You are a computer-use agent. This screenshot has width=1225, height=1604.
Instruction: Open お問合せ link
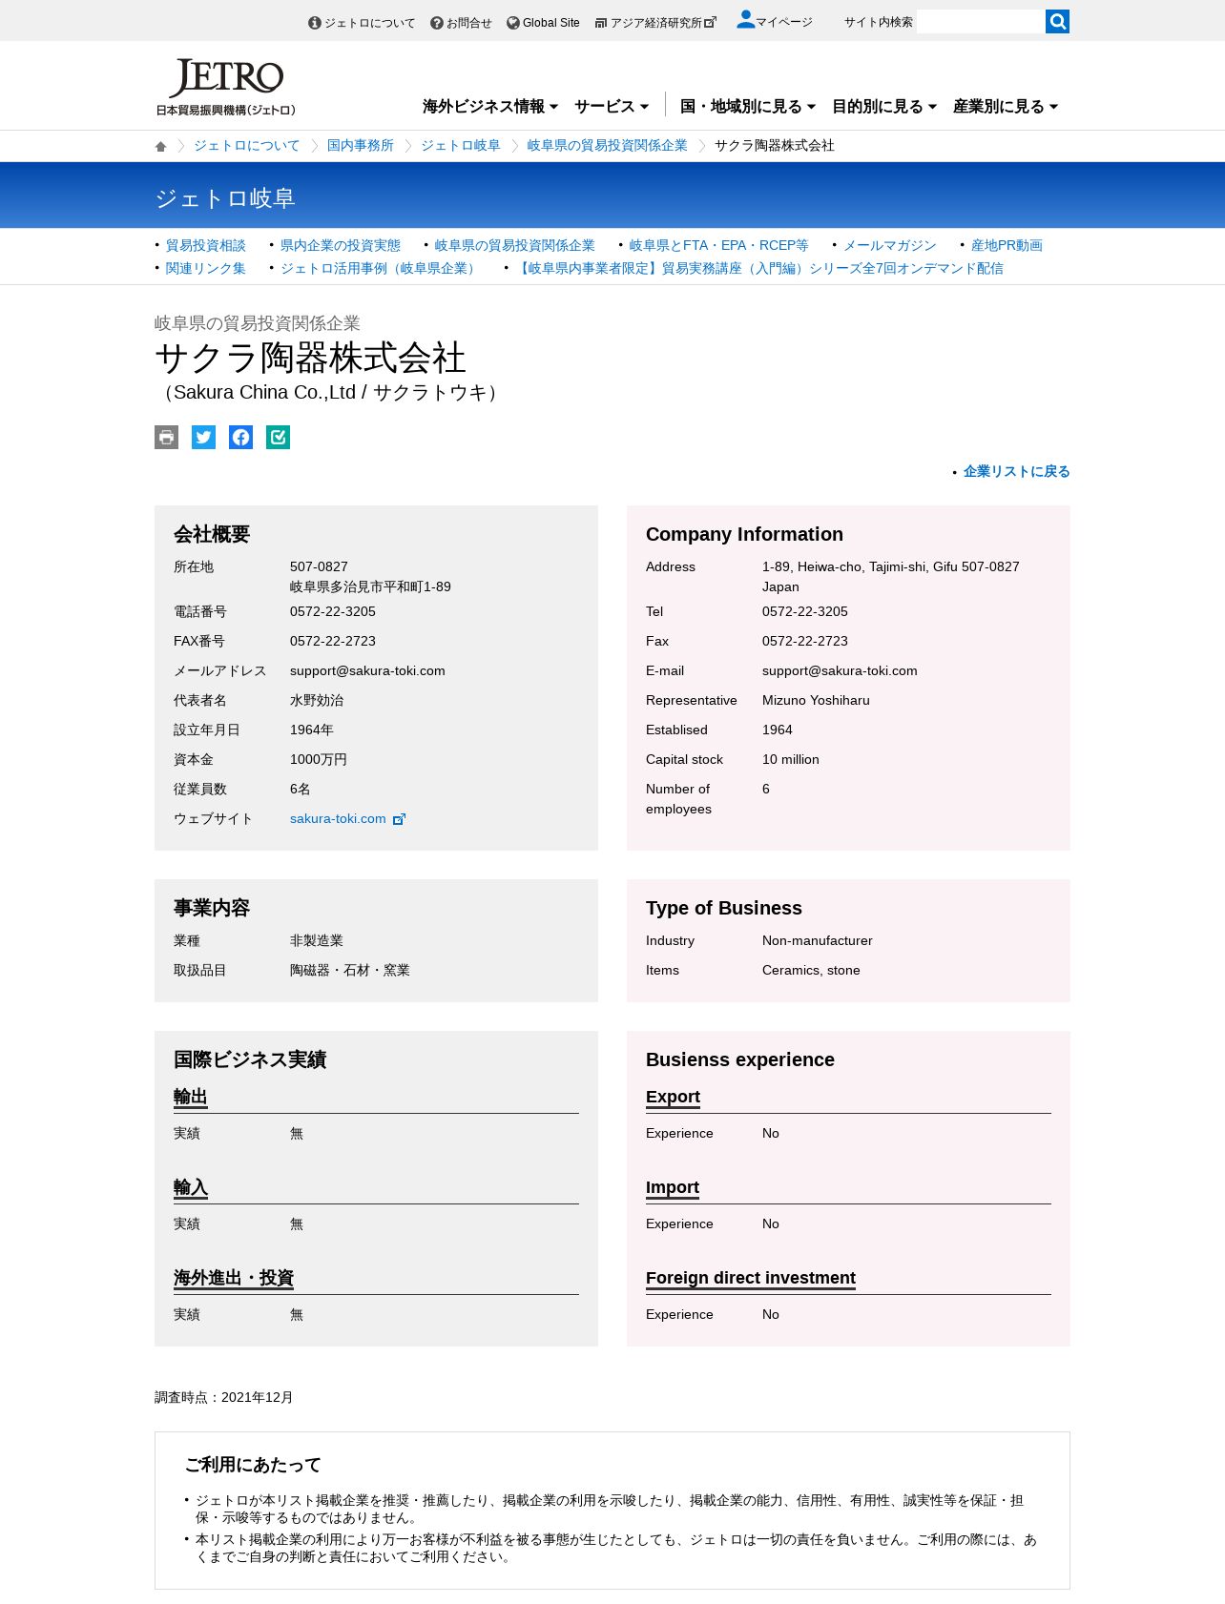pyautogui.click(x=469, y=23)
